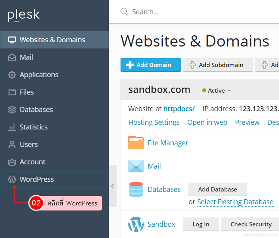Go to Applications in the sidebar
Viewport: 279px width, 238px height.
(39, 75)
